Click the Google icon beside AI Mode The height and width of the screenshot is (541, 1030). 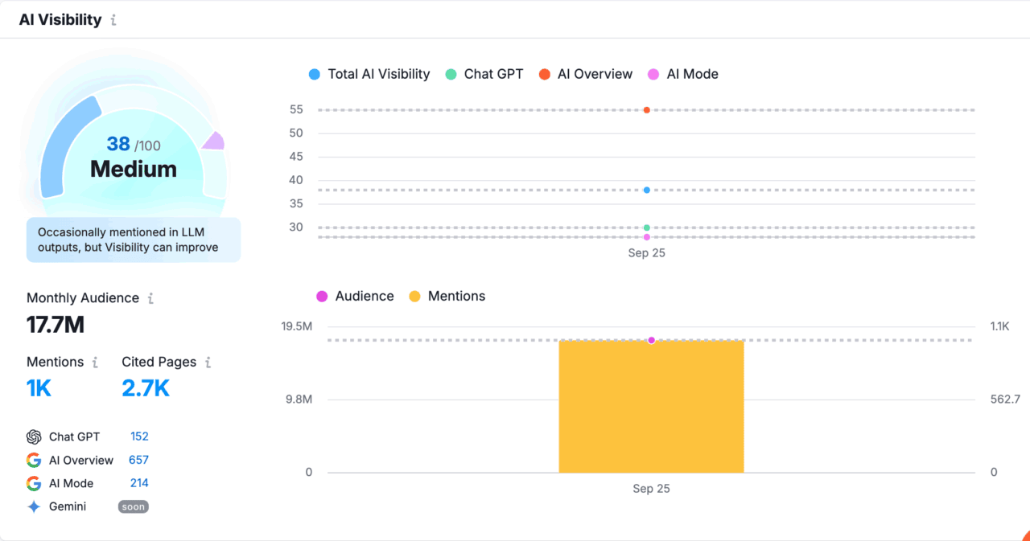(x=33, y=483)
